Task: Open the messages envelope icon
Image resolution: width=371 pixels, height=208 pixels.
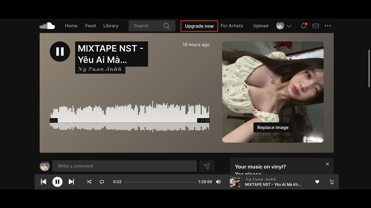Action: click(316, 26)
